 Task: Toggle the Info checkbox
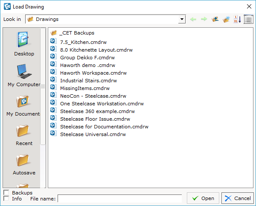[x=6, y=199]
